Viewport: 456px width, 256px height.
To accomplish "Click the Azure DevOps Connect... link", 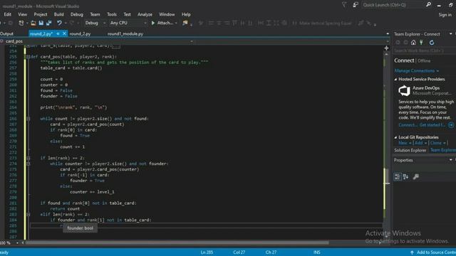I will [x=408, y=125].
